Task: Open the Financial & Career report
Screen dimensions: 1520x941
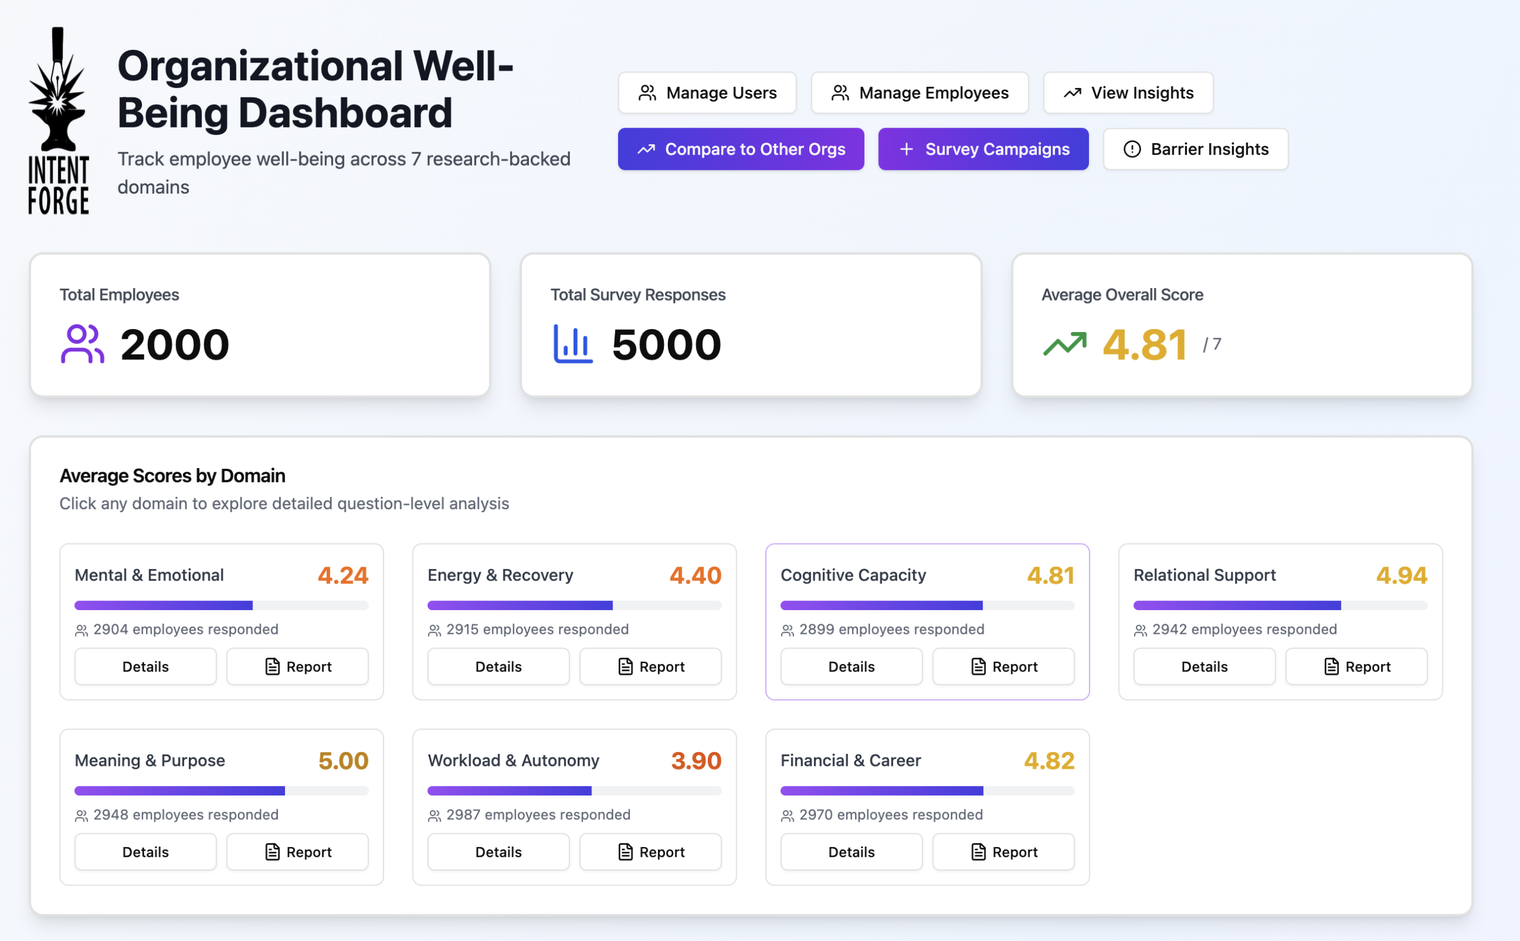Action: pyautogui.click(x=1003, y=852)
